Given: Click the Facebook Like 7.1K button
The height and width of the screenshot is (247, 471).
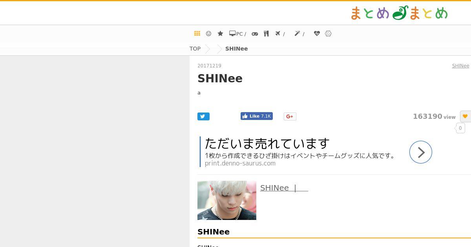Looking at the screenshot, I should tap(257, 116).
